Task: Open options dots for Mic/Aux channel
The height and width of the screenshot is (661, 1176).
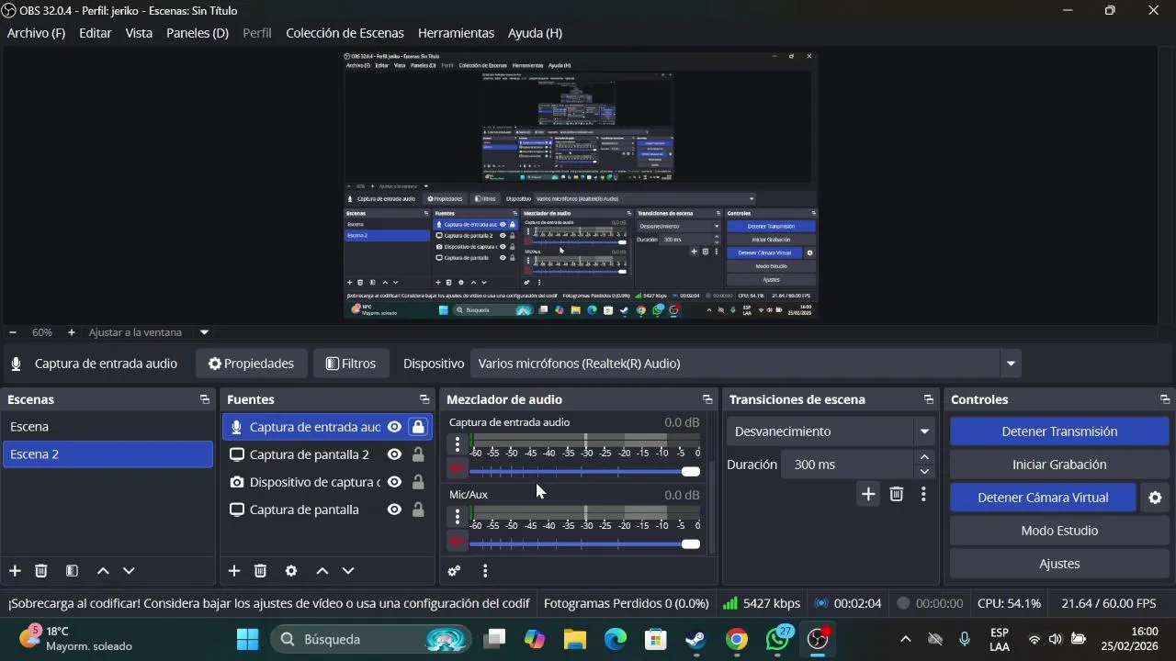Action: pyautogui.click(x=458, y=517)
